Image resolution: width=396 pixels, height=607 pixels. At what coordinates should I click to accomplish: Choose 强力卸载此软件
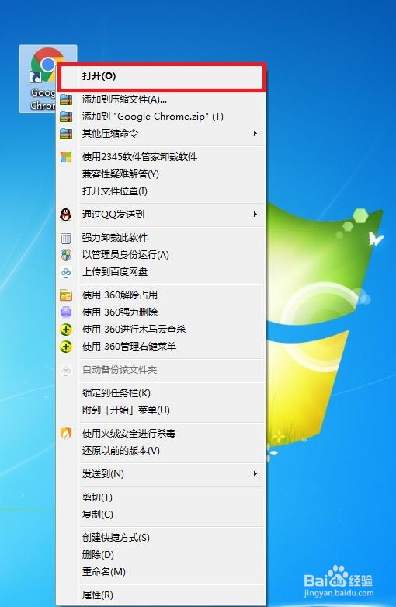tap(162, 237)
